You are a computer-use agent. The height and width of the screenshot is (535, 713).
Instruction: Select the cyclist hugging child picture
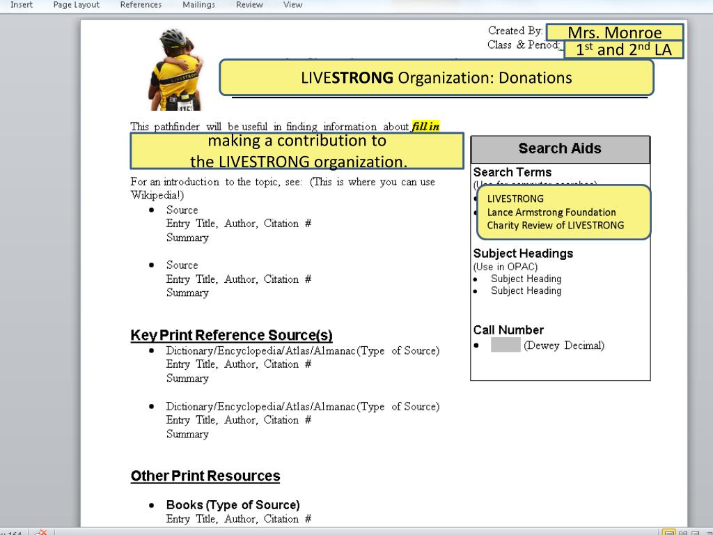click(175, 69)
